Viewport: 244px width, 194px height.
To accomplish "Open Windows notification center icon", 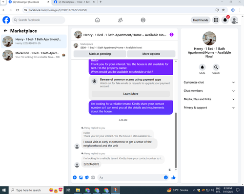I will pyautogui.click(x=238, y=190).
